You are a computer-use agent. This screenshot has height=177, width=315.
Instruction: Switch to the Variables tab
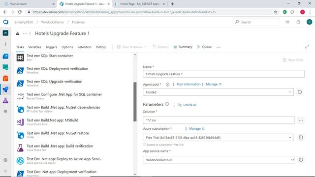click(34, 47)
